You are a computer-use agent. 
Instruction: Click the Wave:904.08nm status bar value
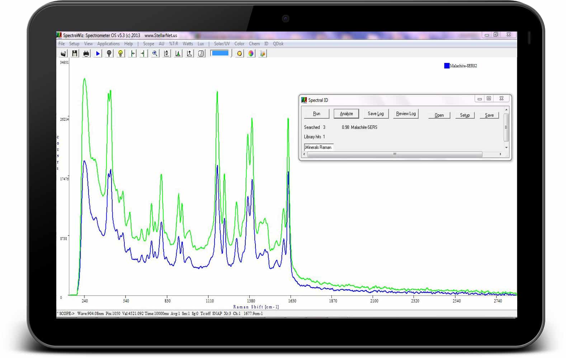pyautogui.click(x=90, y=314)
